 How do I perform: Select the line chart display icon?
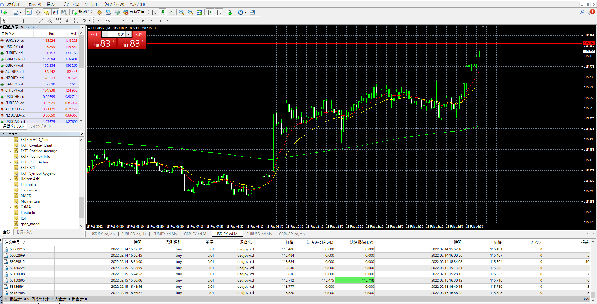171,12
